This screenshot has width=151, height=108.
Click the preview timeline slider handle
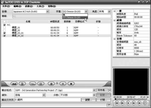pos(115,99)
